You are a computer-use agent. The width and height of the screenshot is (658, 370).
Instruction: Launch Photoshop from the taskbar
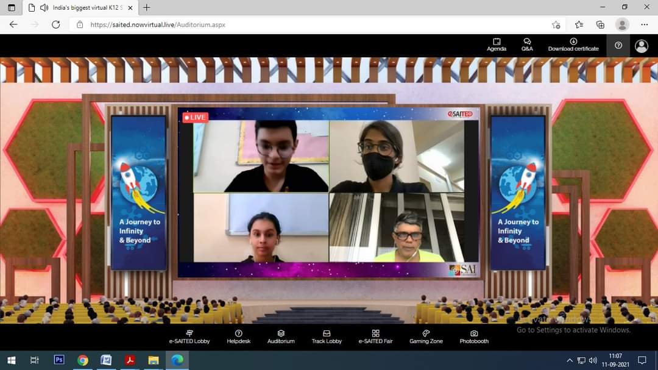point(59,360)
